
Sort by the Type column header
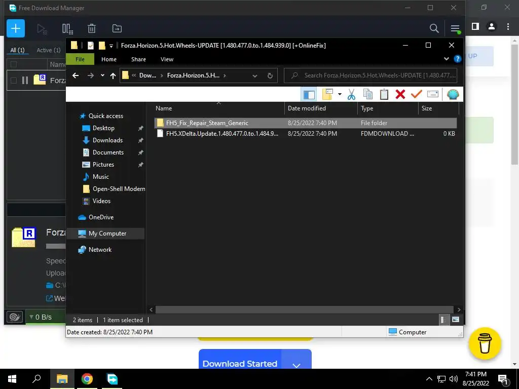(x=388, y=108)
